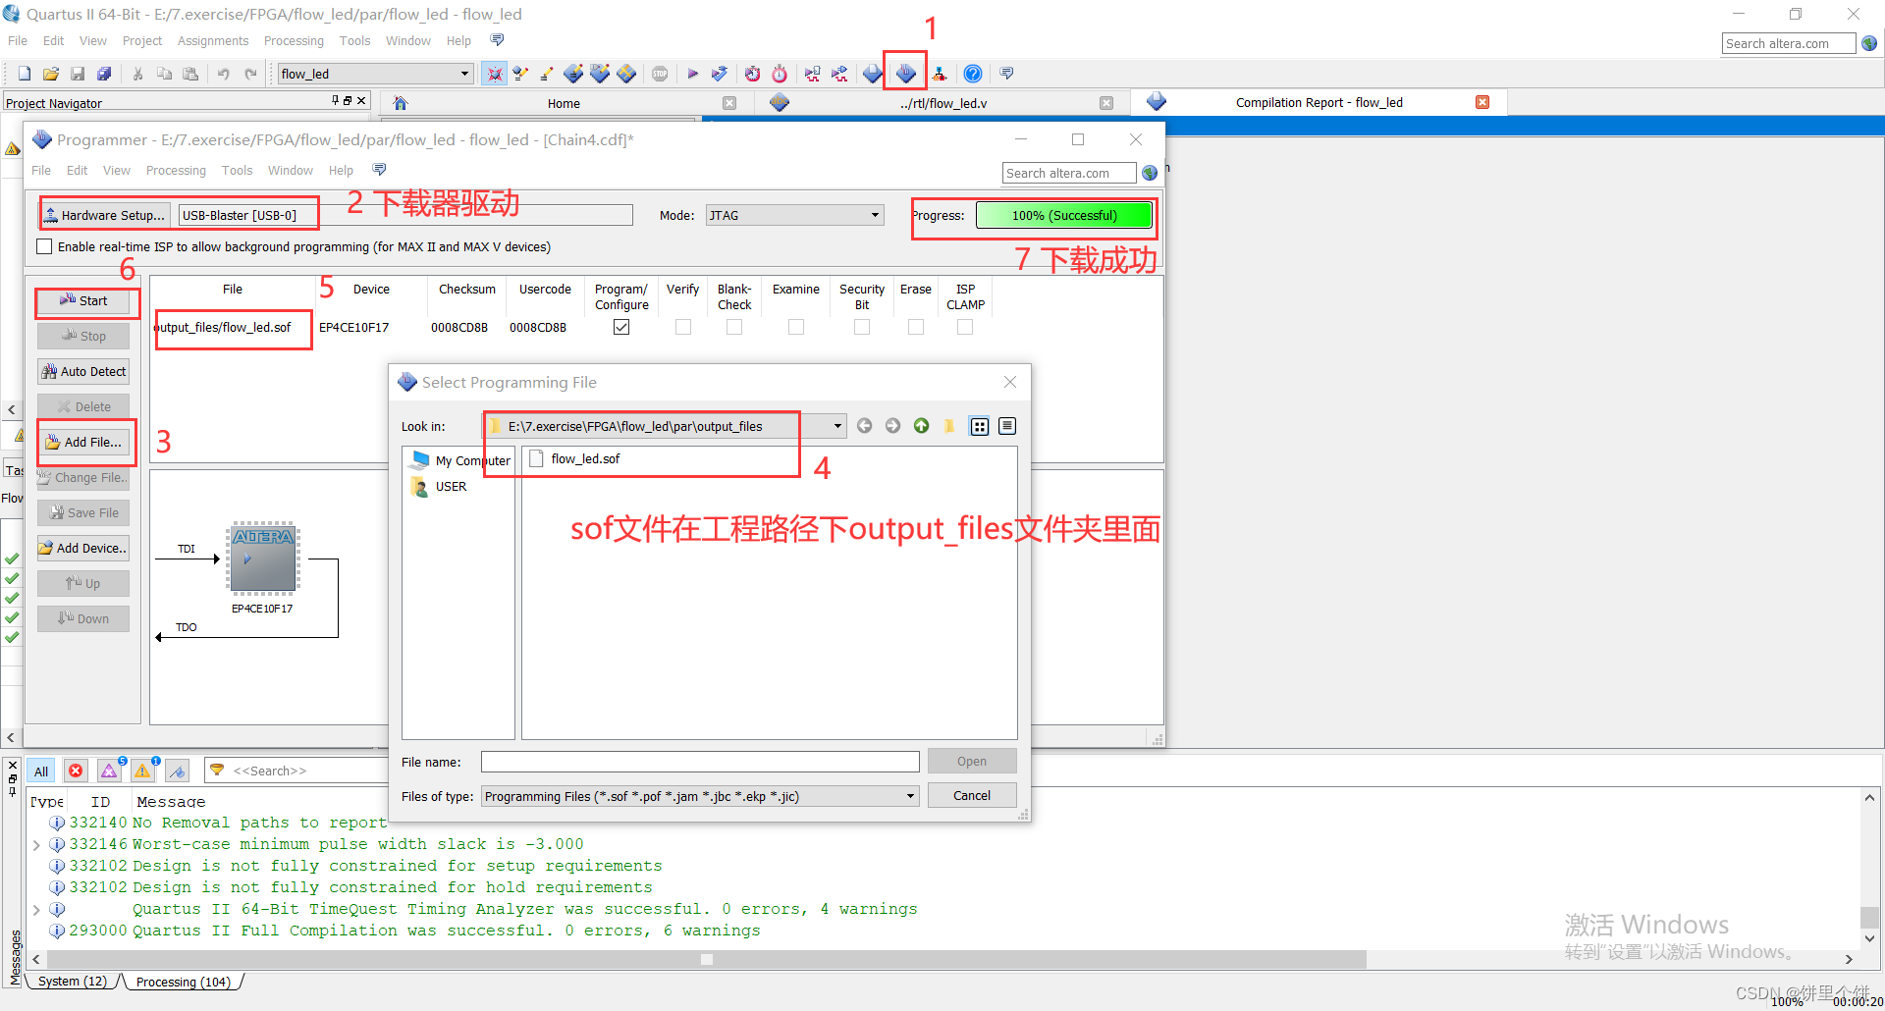Click the messages horizontal scrollbar
Image resolution: width=1885 pixels, height=1011 pixels.
(707, 959)
